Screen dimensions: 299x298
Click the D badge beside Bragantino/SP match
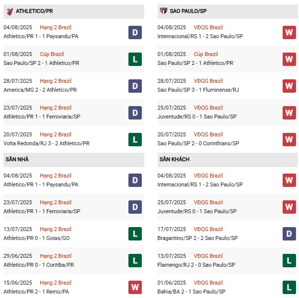[x=290, y=234]
